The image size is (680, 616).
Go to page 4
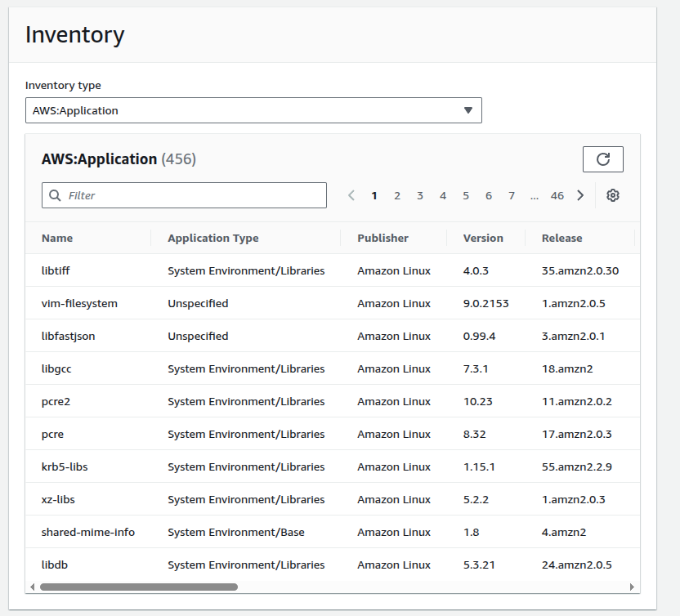[443, 196]
